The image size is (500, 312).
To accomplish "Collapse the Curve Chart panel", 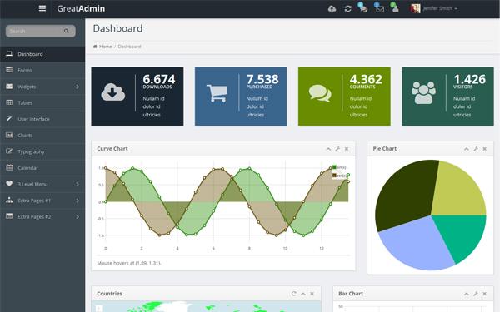I will tap(328, 149).
